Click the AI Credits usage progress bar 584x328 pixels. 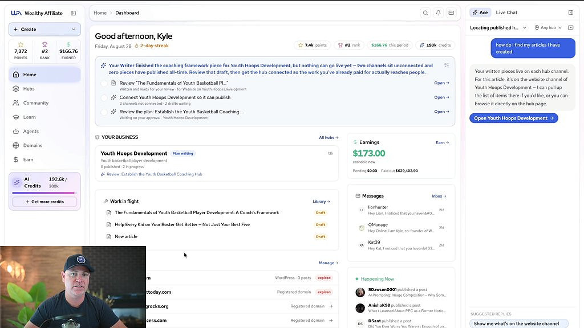pos(44,193)
